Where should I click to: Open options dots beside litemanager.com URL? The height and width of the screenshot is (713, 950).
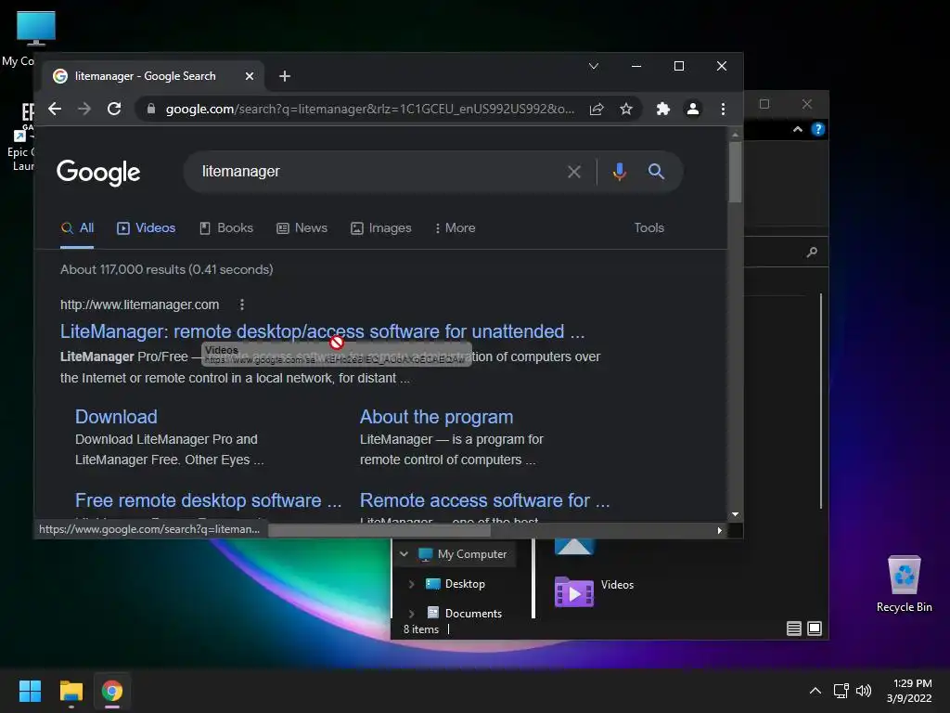pyautogui.click(x=242, y=305)
